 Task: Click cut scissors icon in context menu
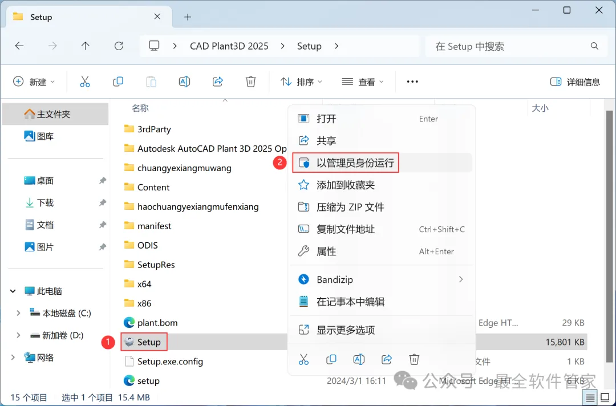303,359
